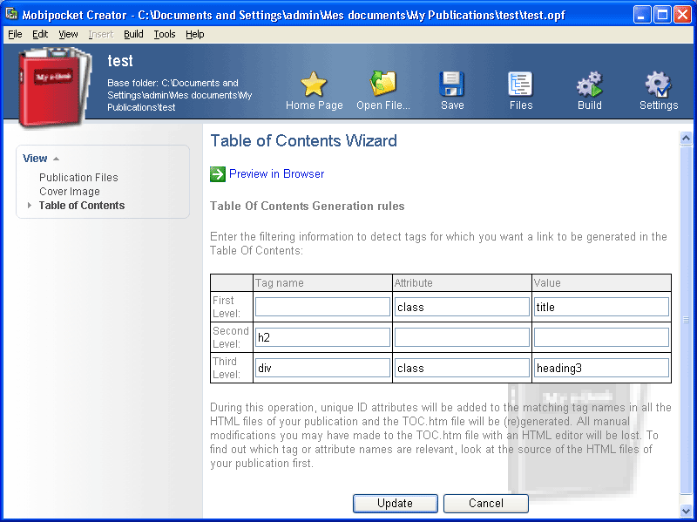
Task: Expand the Table of Contents item arrow
Action: [x=30, y=206]
